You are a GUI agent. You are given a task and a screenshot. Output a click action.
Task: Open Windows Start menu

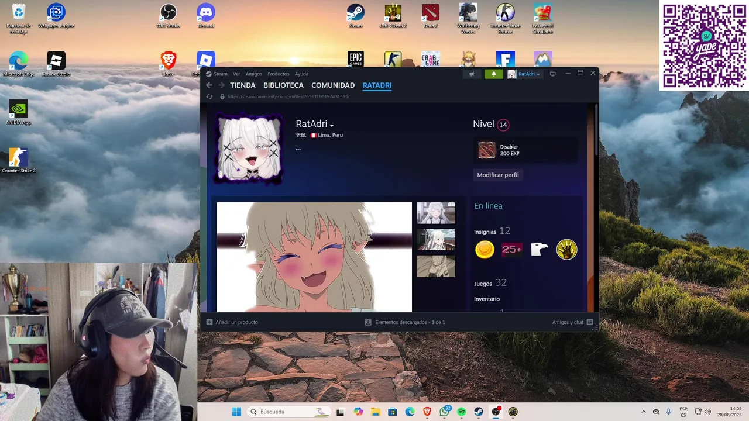click(236, 412)
